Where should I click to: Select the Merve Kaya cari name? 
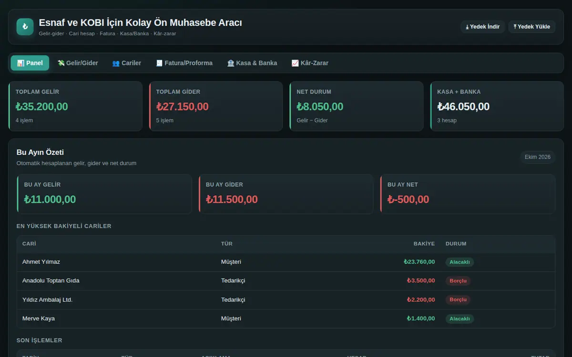point(39,318)
